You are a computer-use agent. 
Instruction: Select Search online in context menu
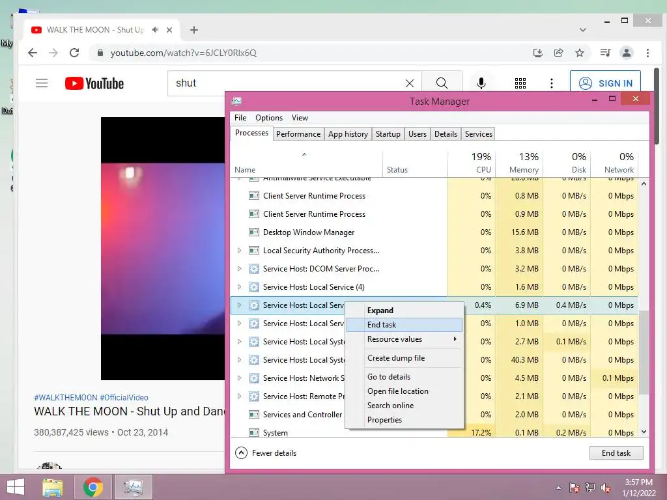(x=404, y=406)
